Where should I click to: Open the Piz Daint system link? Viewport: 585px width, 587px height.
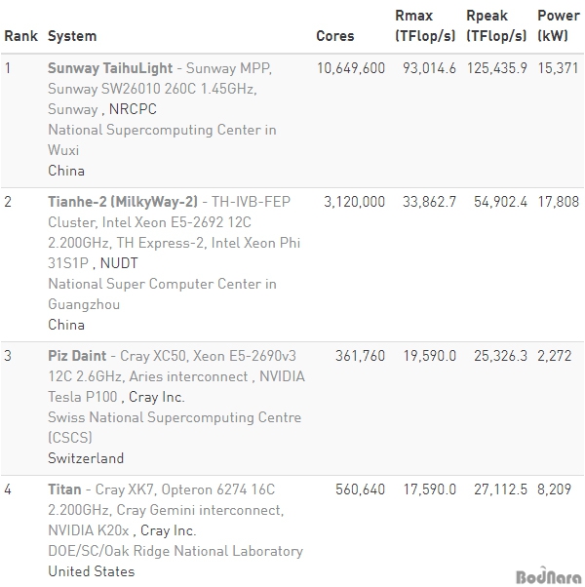(77, 356)
